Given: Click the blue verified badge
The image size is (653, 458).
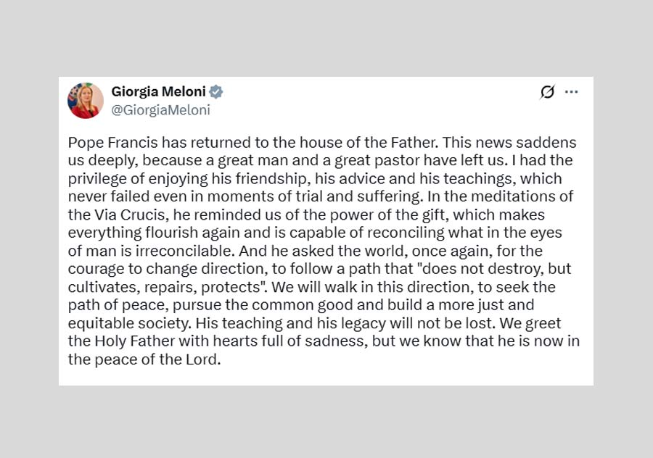Looking at the screenshot, I should [x=216, y=91].
